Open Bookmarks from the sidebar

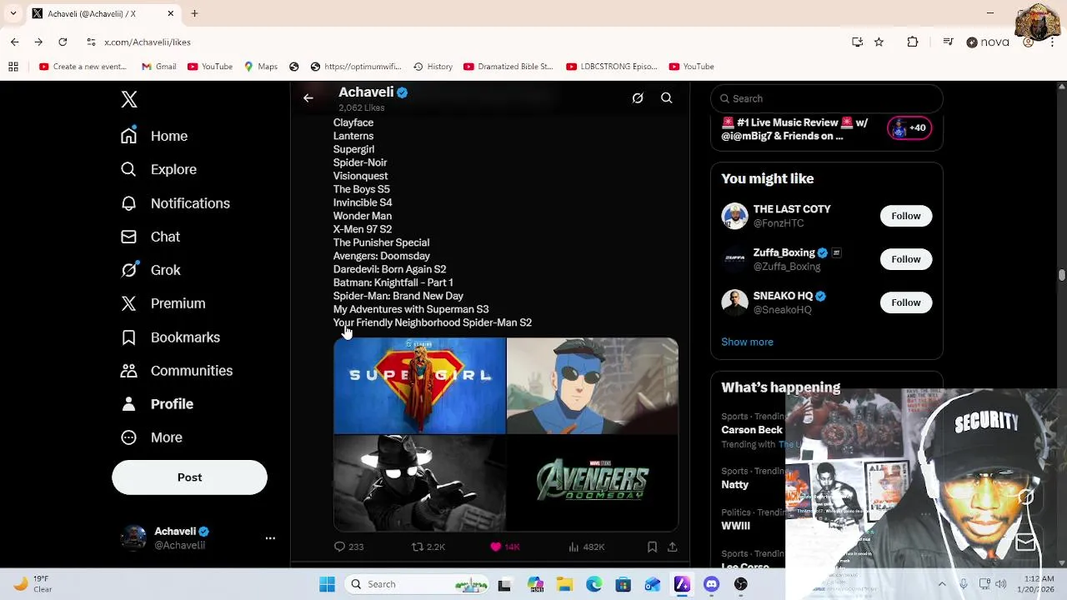(x=171, y=337)
